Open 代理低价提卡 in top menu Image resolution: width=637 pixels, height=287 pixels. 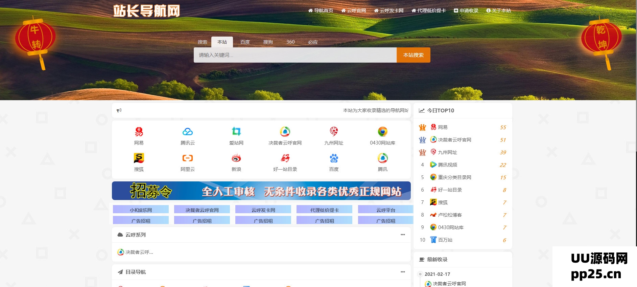[x=429, y=10]
